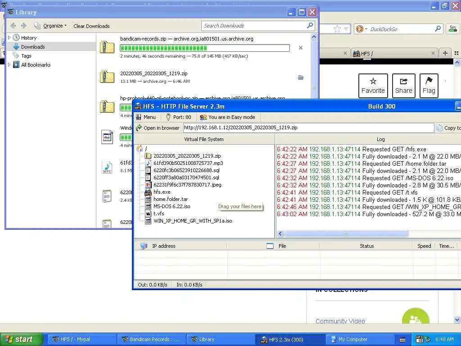461x346 pixels.
Task: Select 61fd390b50251008725737.mp3 in file tree
Action: (x=188, y=163)
